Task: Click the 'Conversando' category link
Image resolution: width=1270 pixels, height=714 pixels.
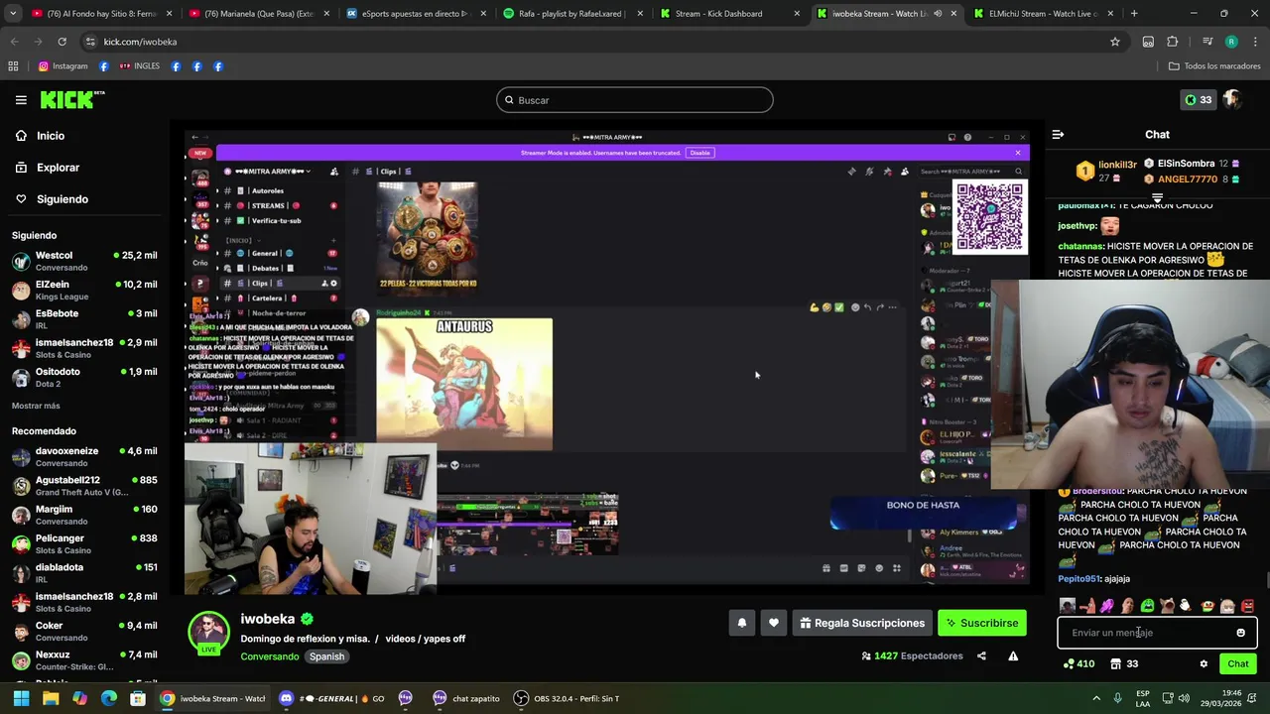Action: [270, 656]
